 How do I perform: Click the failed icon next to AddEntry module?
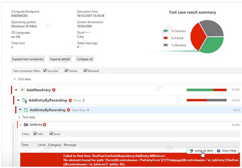pos(45,124)
